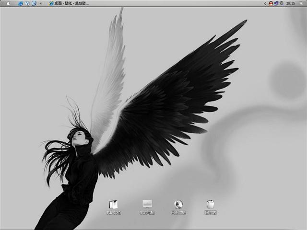Show hidden system tray icons arrow
Viewport: 307px width, 230px height.
tap(265, 3)
